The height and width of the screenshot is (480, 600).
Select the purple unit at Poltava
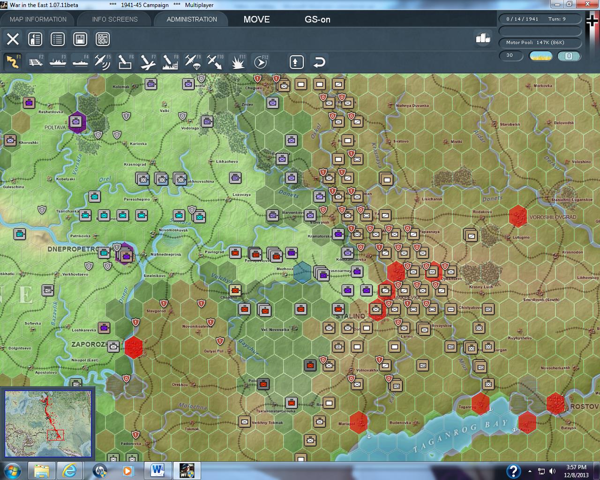click(x=76, y=122)
